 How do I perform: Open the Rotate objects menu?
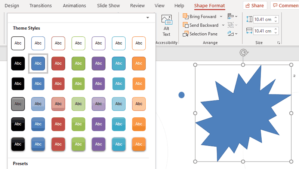point(232,34)
